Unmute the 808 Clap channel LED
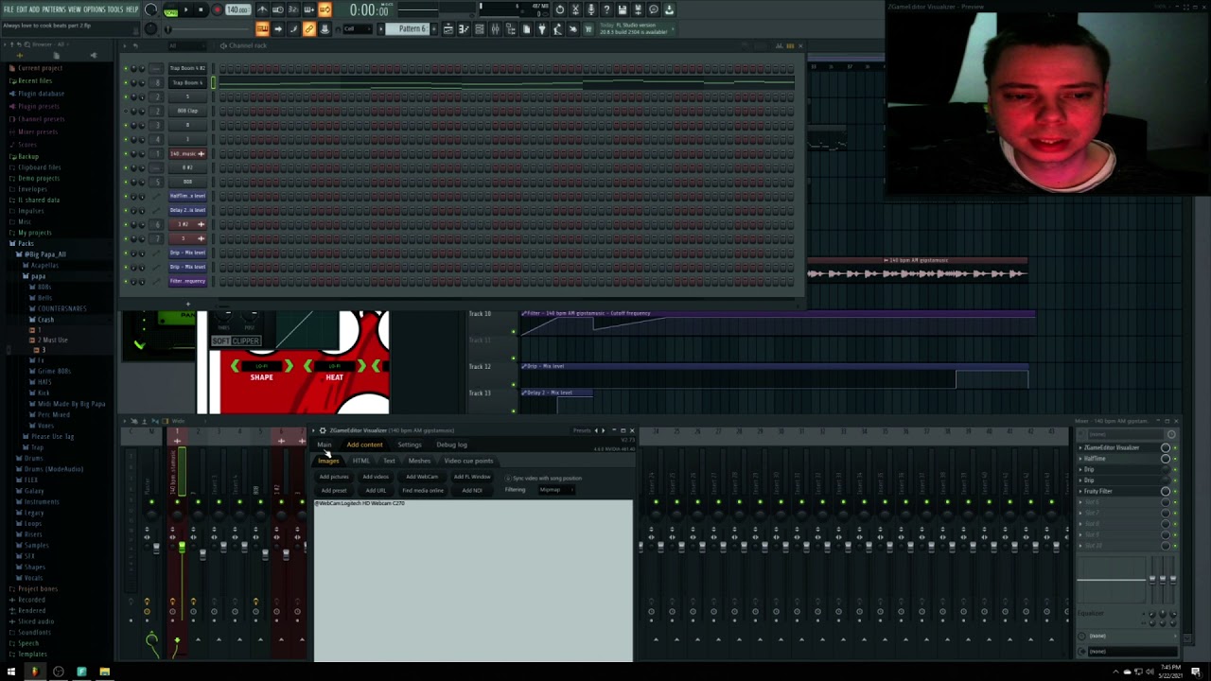This screenshot has width=1211, height=681. point(126,111)
